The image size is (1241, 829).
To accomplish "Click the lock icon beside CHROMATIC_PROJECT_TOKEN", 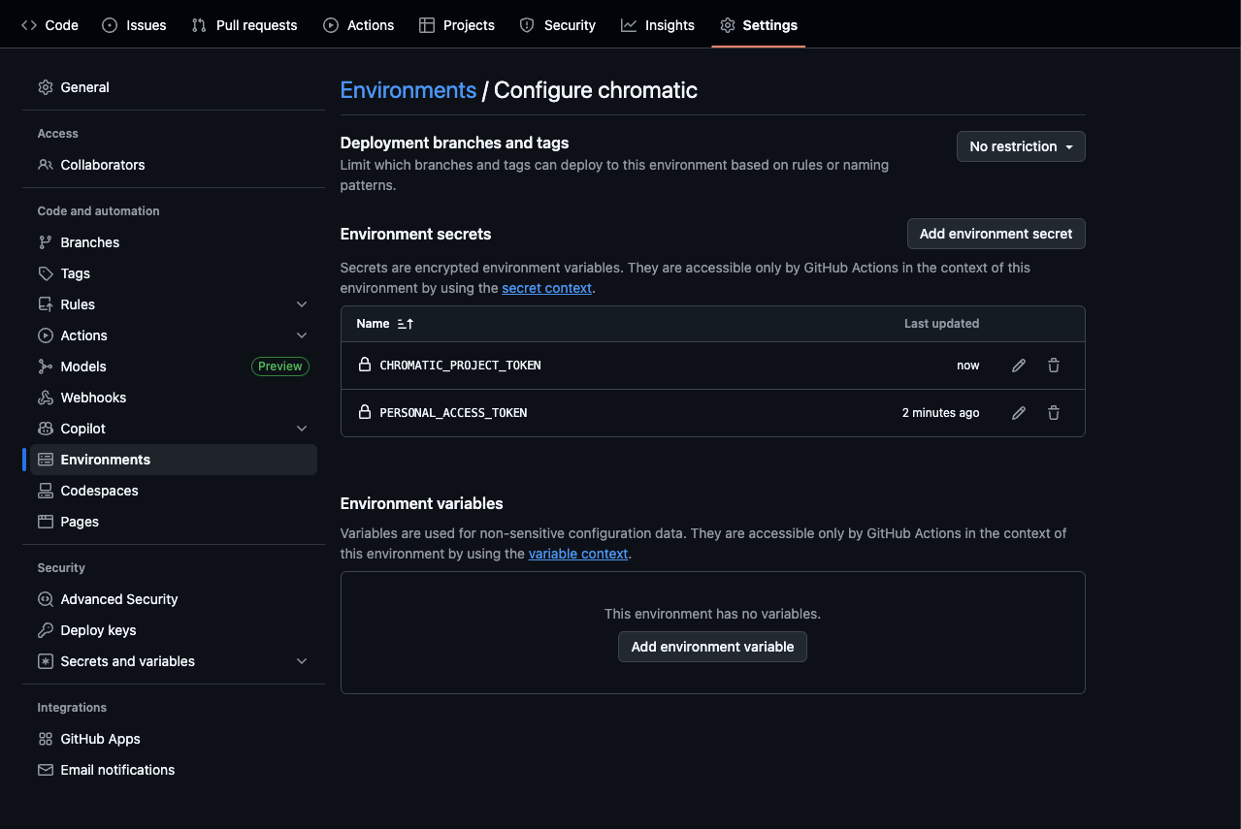I will click(x=365, y=365).
